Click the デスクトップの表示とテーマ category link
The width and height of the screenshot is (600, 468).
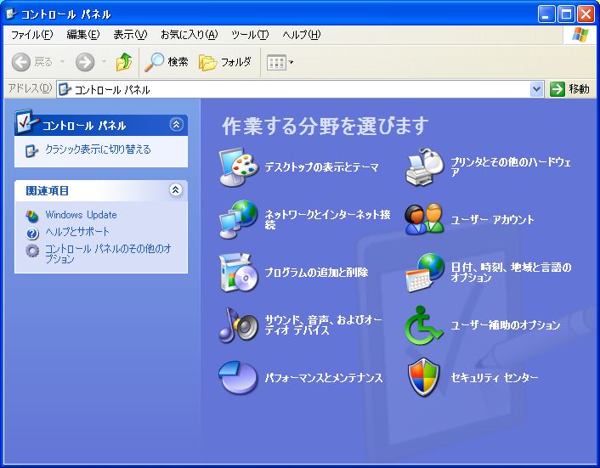pyautogui.click(x=321, y=167)
